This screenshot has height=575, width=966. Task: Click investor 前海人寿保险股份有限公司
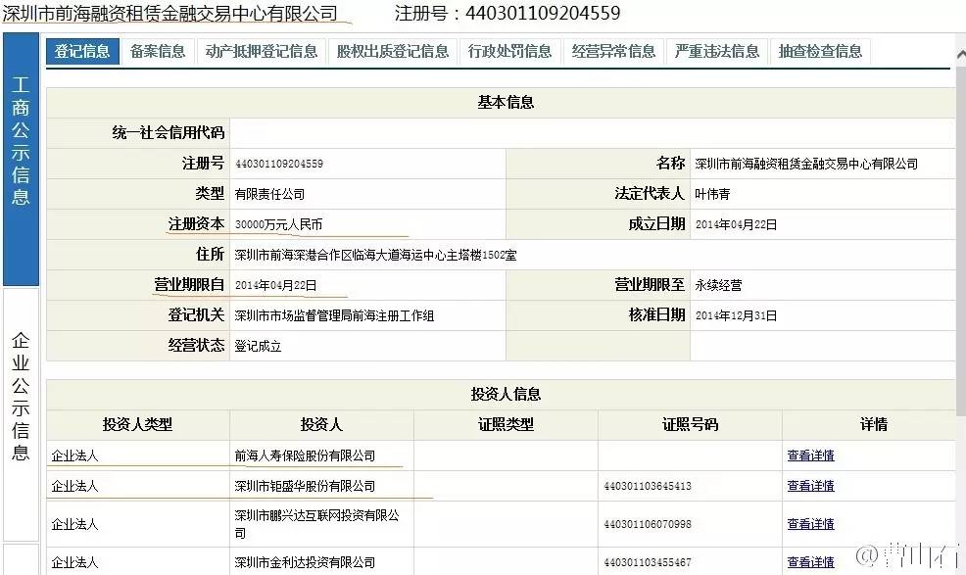point(305,455)
